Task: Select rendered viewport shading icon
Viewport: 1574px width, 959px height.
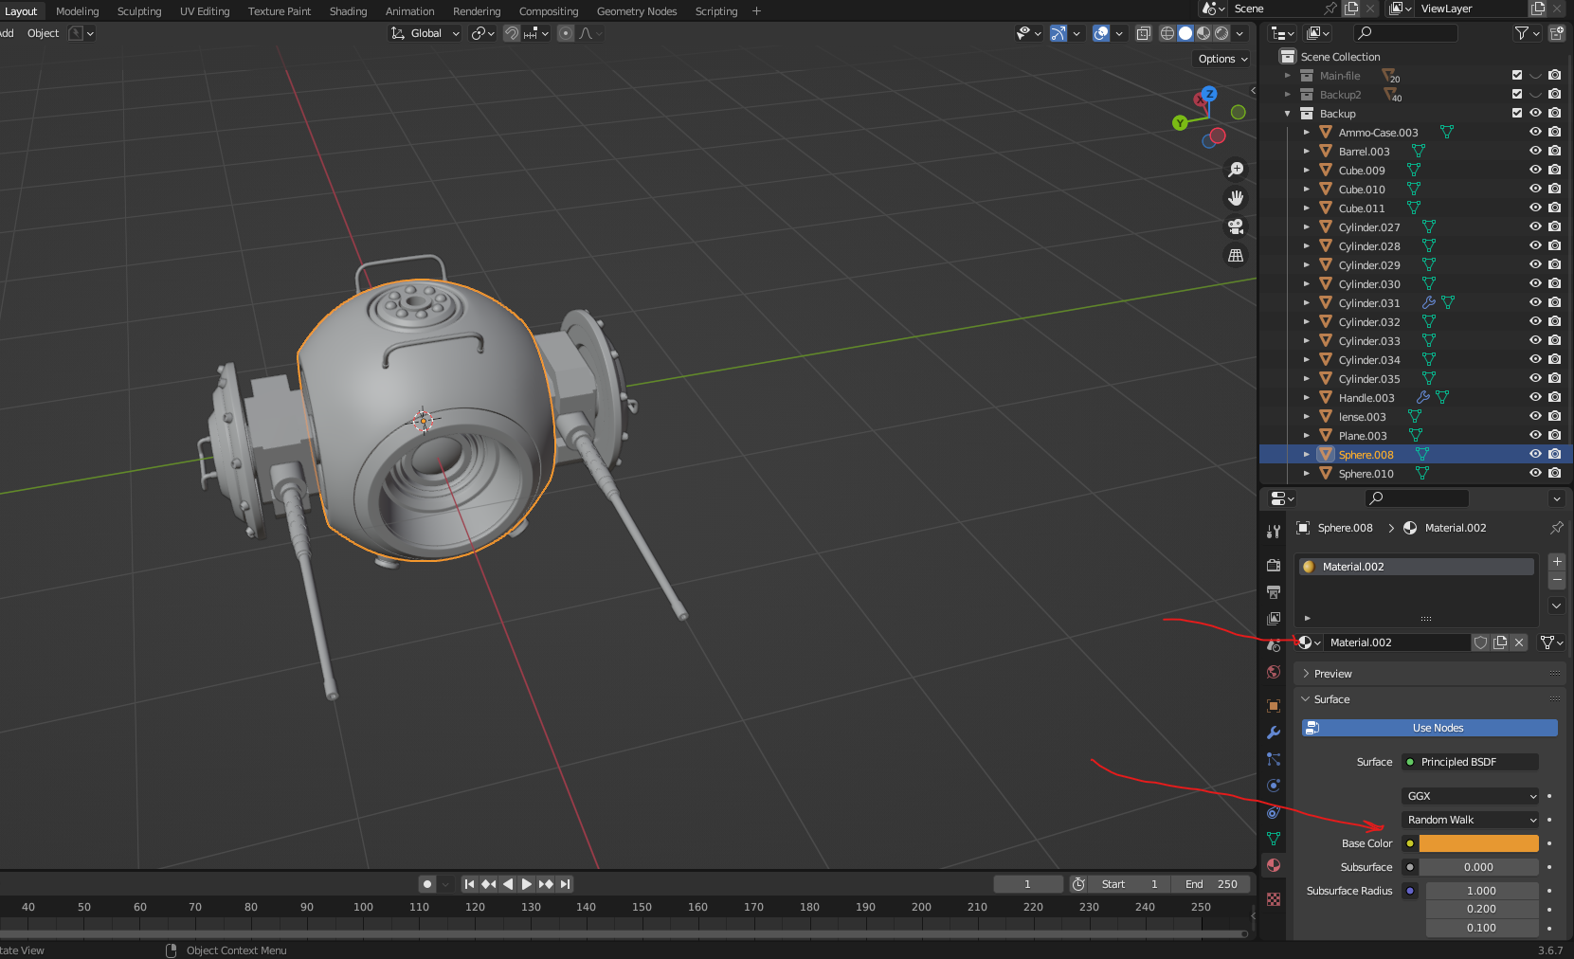Action: pos(1221,33)
